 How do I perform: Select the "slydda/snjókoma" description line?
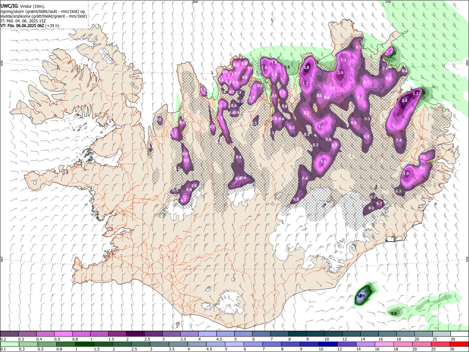click(x=44, y=16)
